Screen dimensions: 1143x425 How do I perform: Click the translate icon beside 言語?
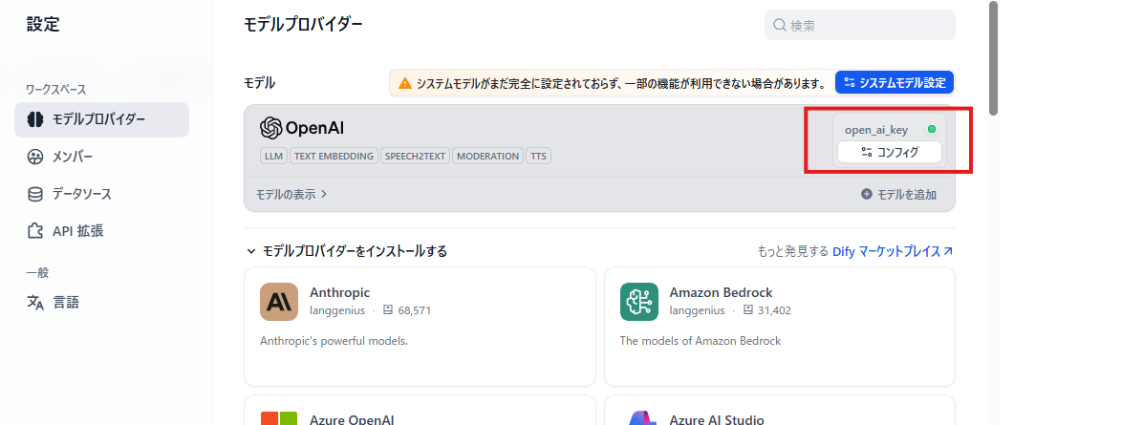(x=35, y=303)
